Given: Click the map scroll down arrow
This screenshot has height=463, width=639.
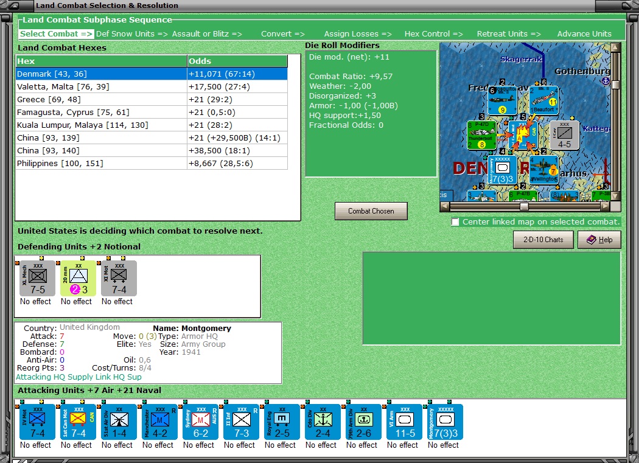Looking at the screenshot, I should (x=615, y=196).
